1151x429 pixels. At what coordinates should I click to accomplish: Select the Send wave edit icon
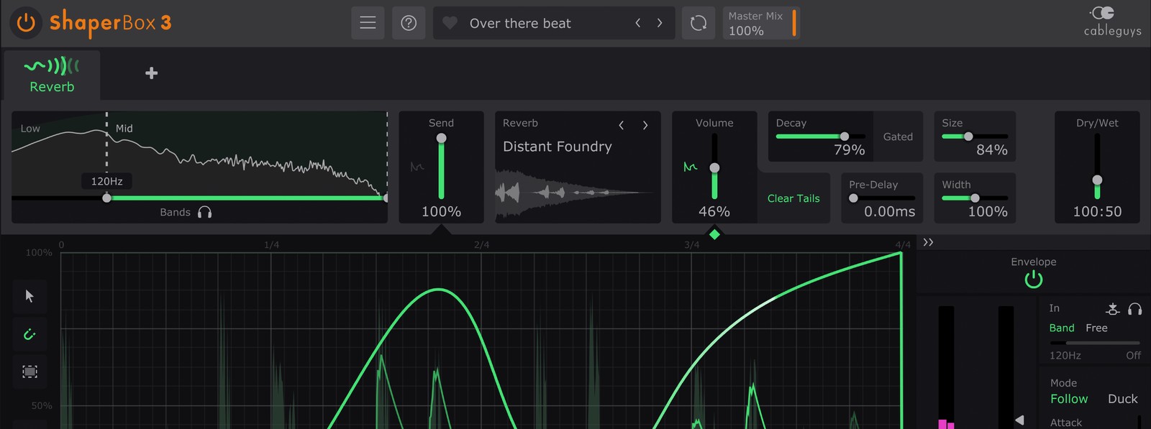click(417, 167)
